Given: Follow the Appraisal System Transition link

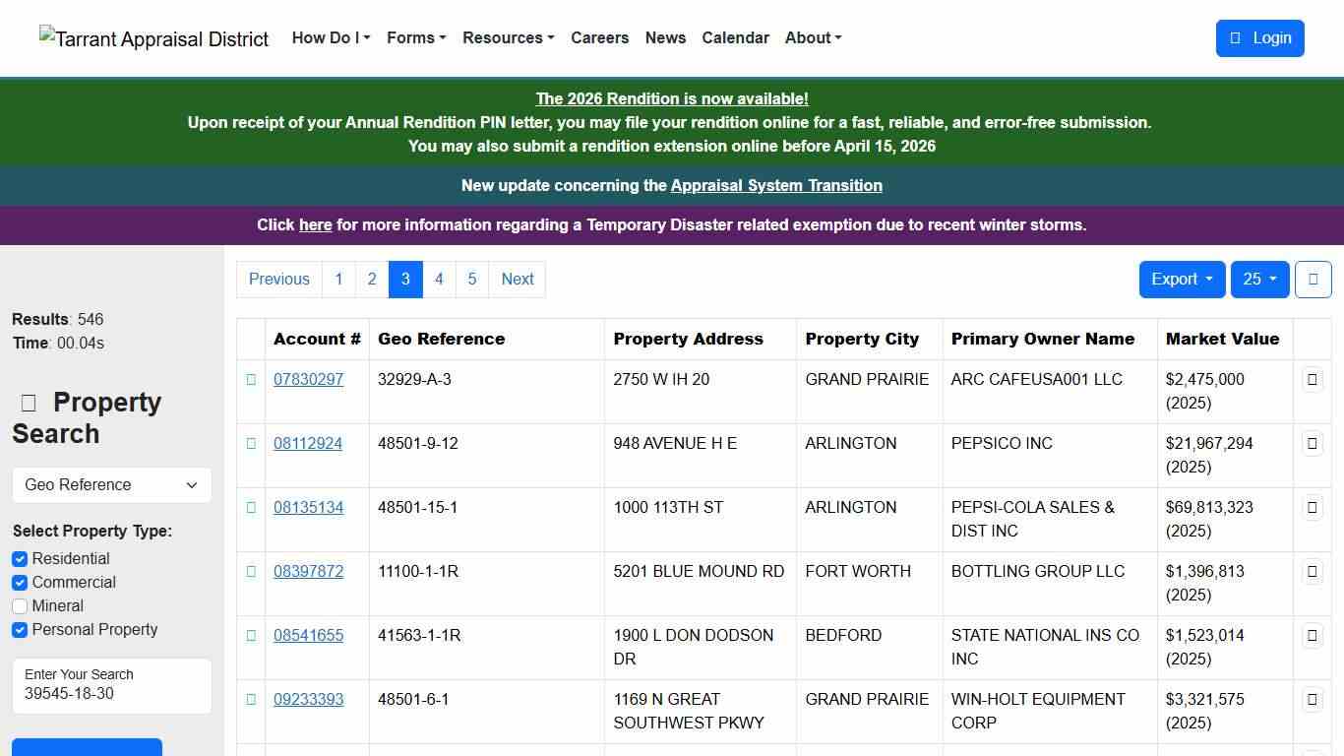Looking at the screenshot, I should 776,185.
